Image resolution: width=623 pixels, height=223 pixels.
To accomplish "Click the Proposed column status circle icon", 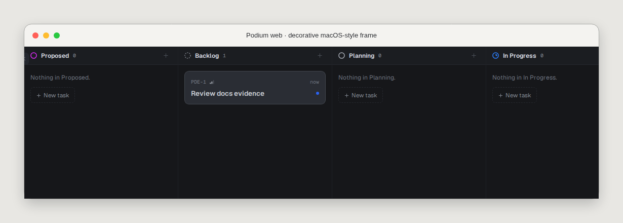I will (34, 56).
